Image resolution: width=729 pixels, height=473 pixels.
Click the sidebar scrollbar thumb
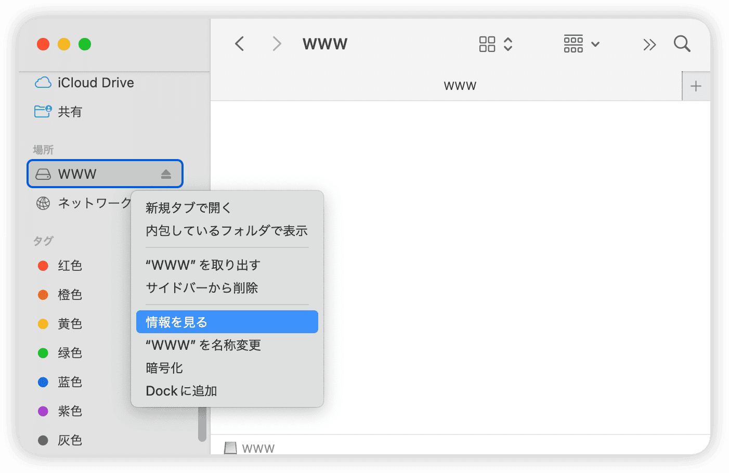202,424
